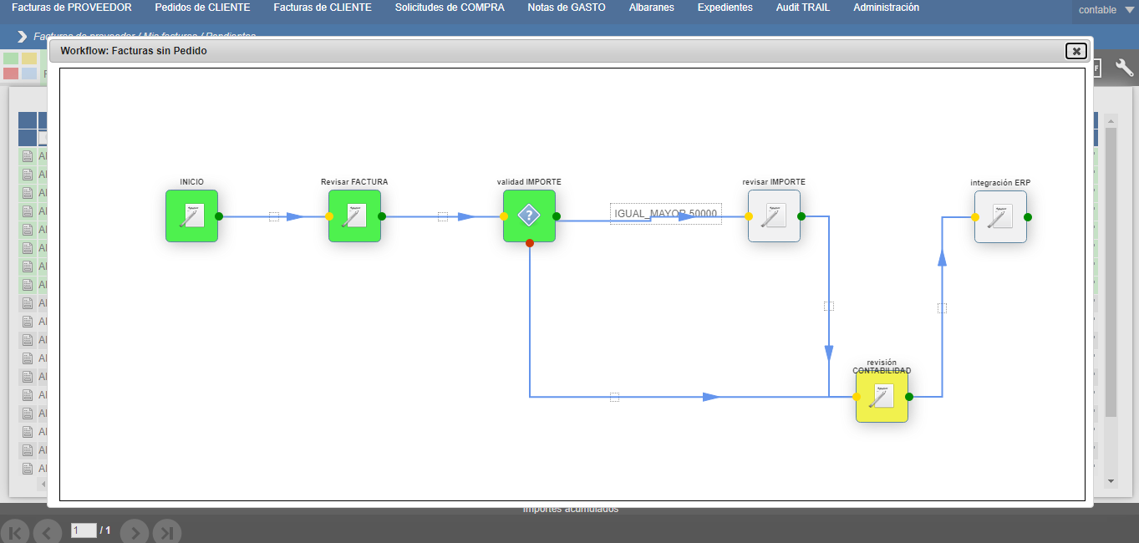Click the revisión CONTABILIDAD yellow node
The image size is (1139, 543).
pyautogui.click(x=882, y=396)
